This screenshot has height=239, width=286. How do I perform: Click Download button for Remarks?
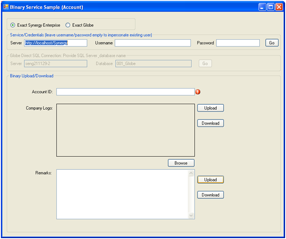(x=210, y=195)
